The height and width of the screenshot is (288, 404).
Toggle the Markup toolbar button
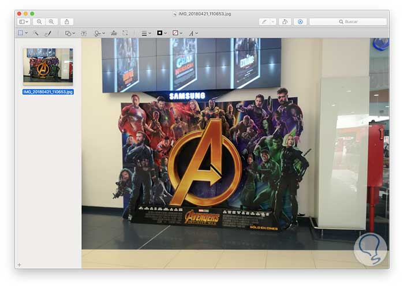(300, 21)
